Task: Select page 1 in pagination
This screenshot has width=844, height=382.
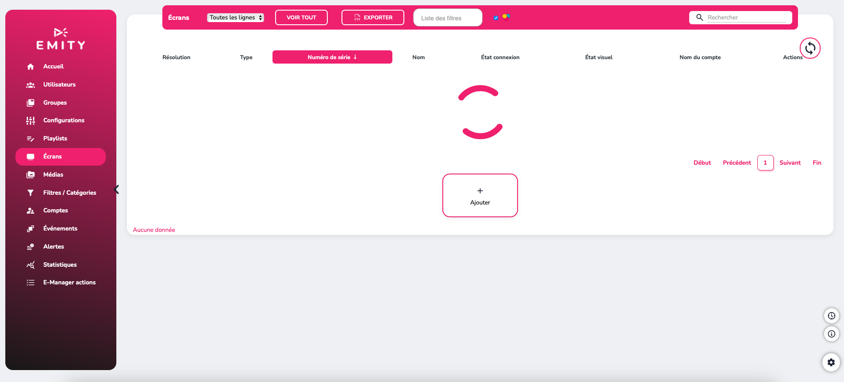Action: pos(765,163)
